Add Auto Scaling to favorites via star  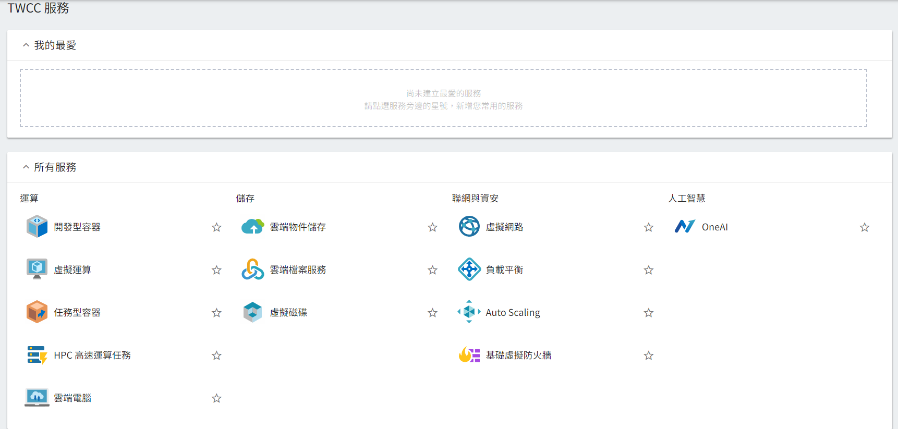pyautogui.click(x=648, y=313)
